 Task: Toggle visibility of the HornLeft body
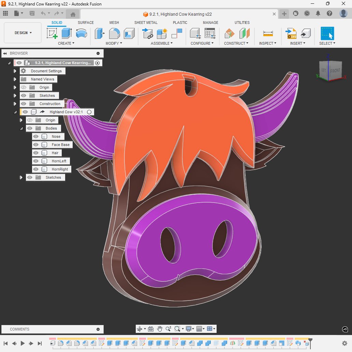point(35,161)
